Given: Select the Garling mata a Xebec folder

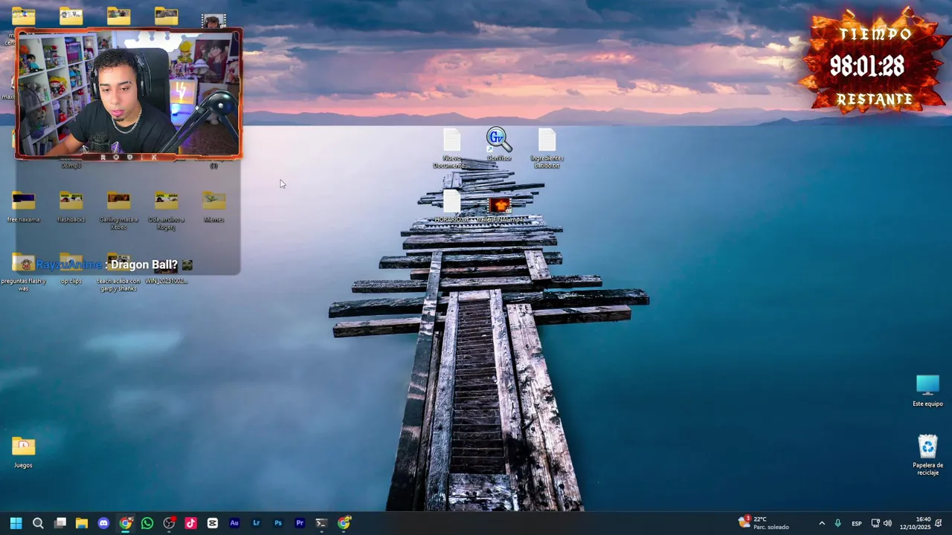Looking at the screenshot, I should [x=118, y=210].
